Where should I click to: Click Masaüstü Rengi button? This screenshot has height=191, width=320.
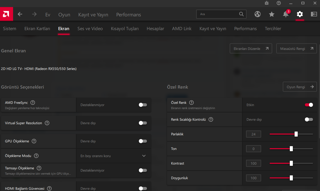point(297,48)
